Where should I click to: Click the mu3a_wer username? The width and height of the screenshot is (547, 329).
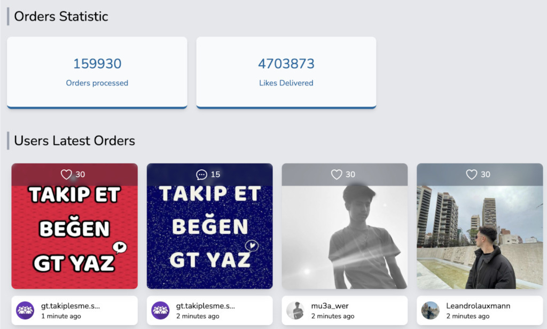[330, 306]
